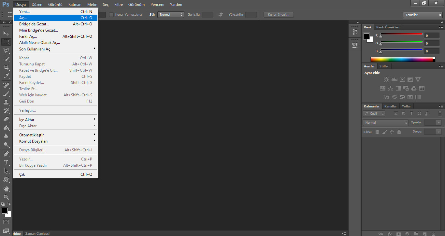Open the Filtre menu

click(118, 5)
